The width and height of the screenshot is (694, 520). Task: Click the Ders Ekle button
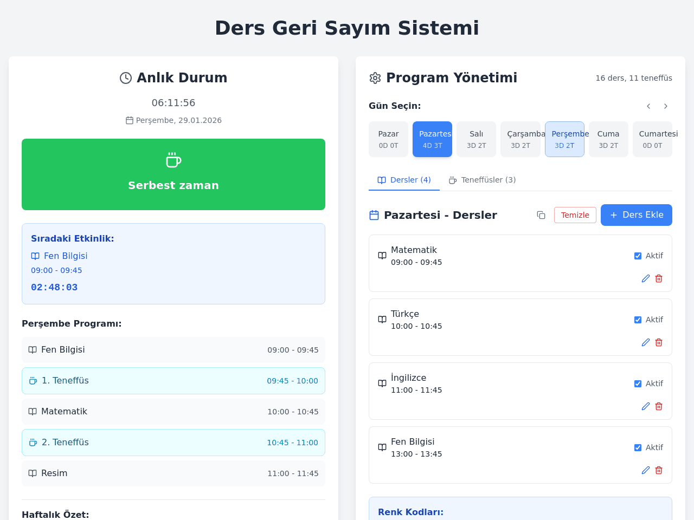click(x=637, y=215)
